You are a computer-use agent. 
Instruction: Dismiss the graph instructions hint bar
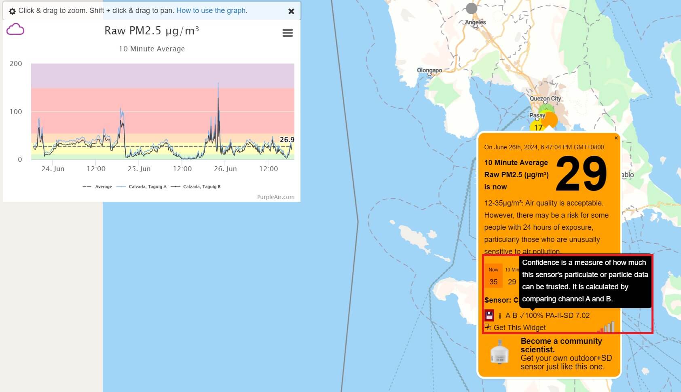(291, 11)
